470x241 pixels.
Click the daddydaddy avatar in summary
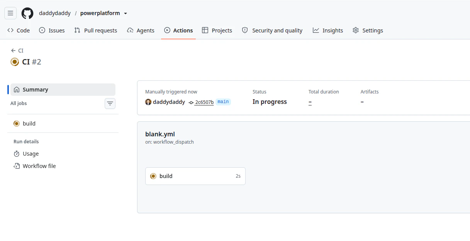[x=148, y=102]
